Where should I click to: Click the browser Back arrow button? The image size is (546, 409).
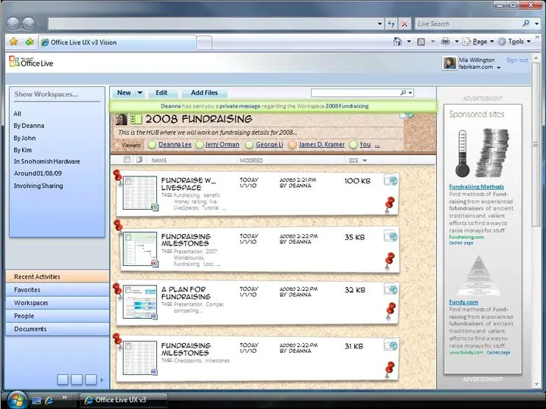[x=13, y=23]
